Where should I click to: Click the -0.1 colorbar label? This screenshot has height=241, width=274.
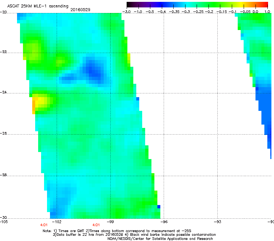[x=233, y=12]
